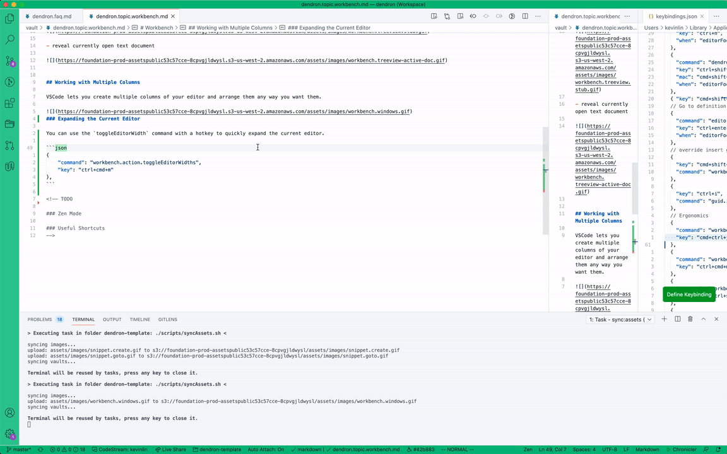Switch to the keybindings.json tab
The image size is (727, 454).
[675, 16]
